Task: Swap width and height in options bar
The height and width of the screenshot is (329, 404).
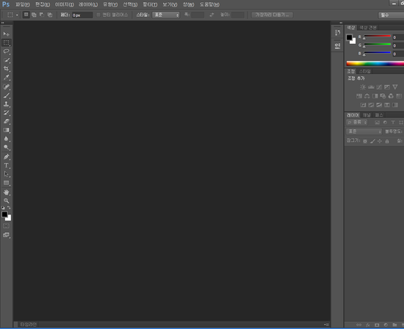Action: (x=212, y=15)
